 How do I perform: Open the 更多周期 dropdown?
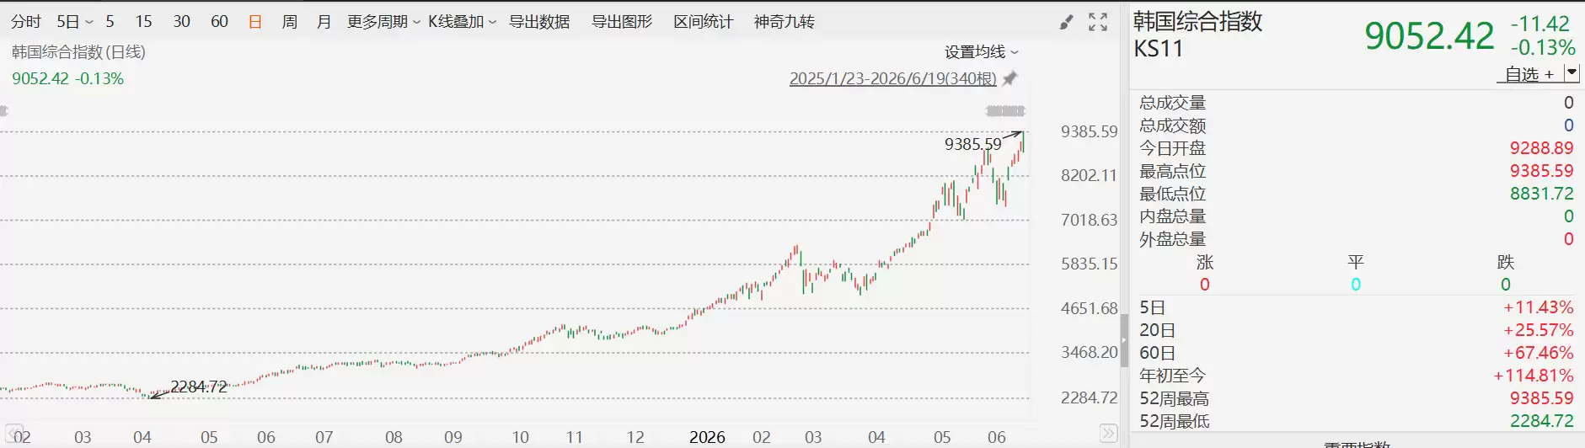tap(383, 22)
